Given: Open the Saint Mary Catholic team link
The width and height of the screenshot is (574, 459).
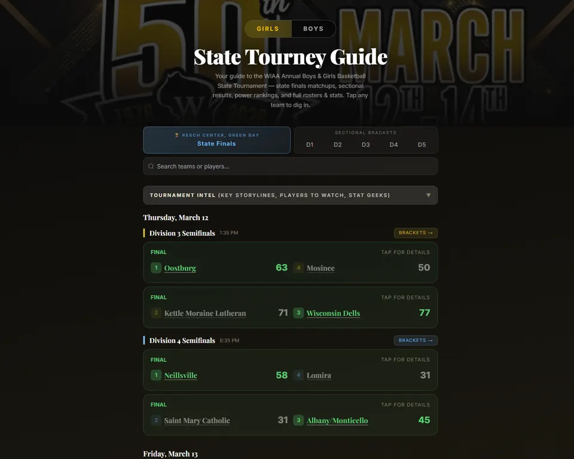Looking at the screenshot, I should [x=197, y=421].
